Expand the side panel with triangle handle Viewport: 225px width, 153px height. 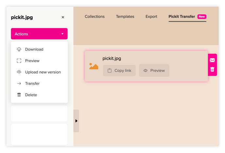tap(76, 121)
